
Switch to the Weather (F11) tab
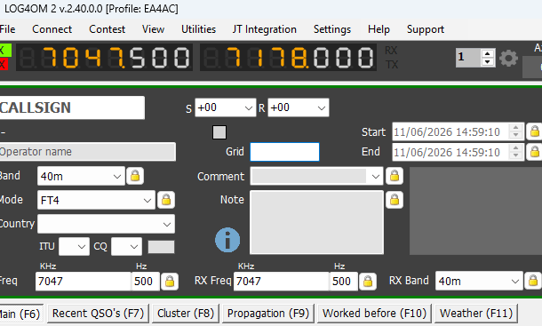point(476,314)
